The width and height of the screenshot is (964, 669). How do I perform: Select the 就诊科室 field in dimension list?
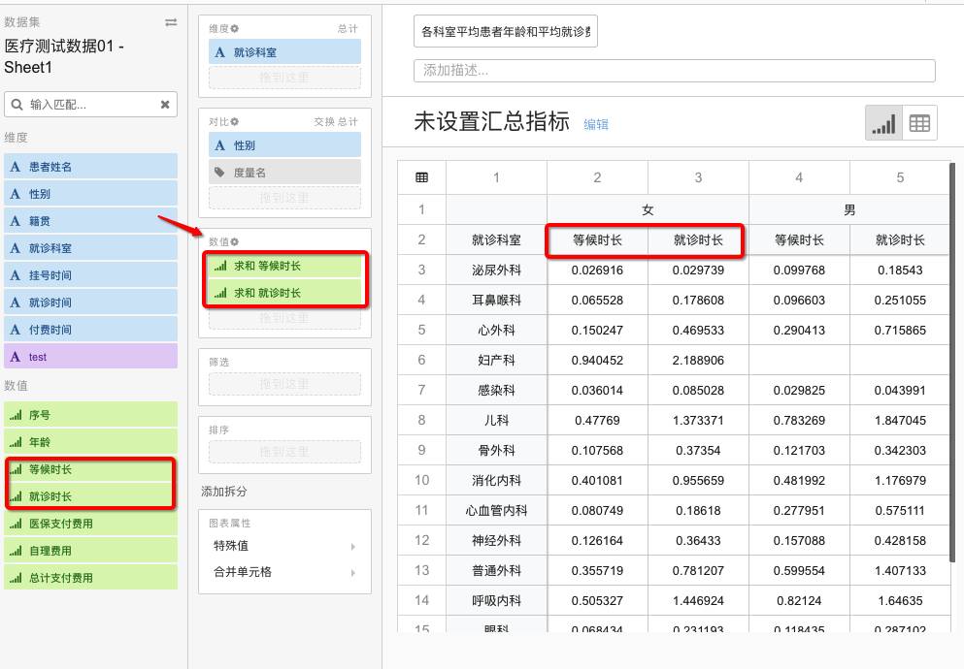click(x=91, y=248)
